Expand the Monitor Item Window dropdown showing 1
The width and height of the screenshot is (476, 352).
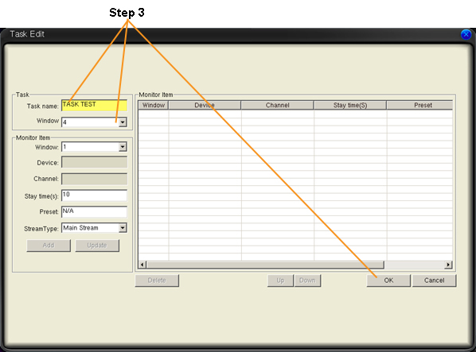coord(123,147)
